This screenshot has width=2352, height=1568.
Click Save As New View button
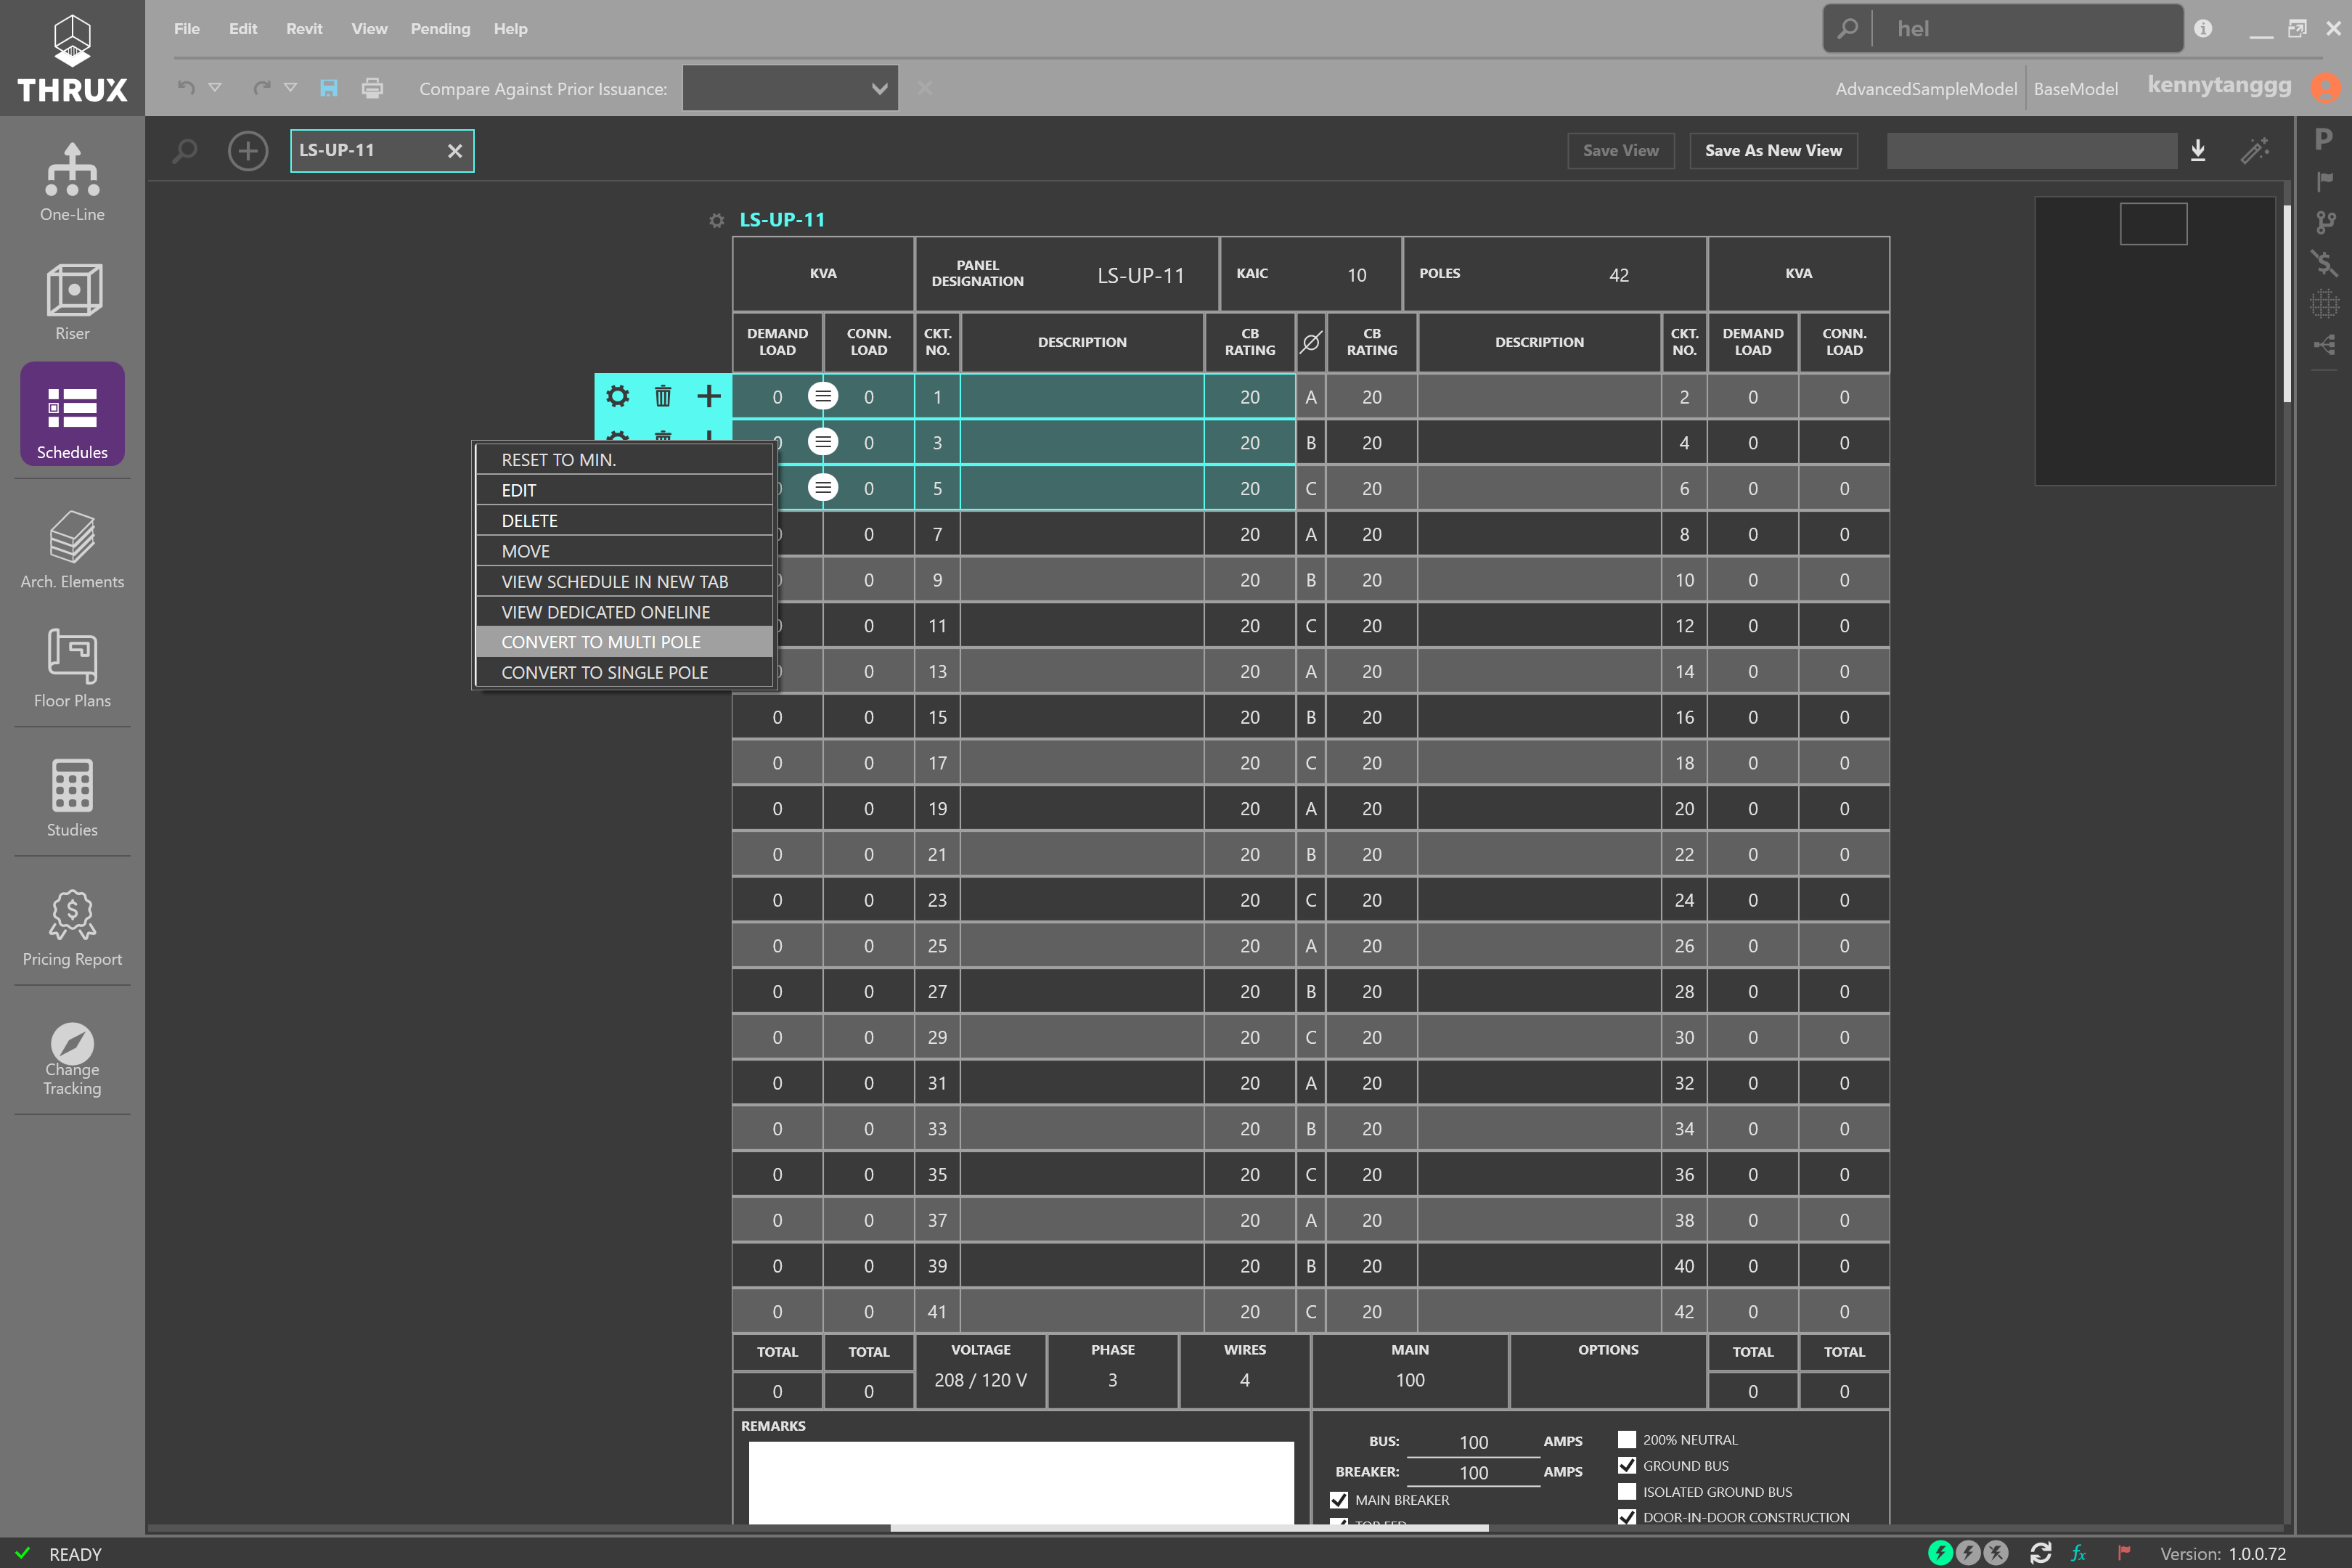tap(1773, 151)
